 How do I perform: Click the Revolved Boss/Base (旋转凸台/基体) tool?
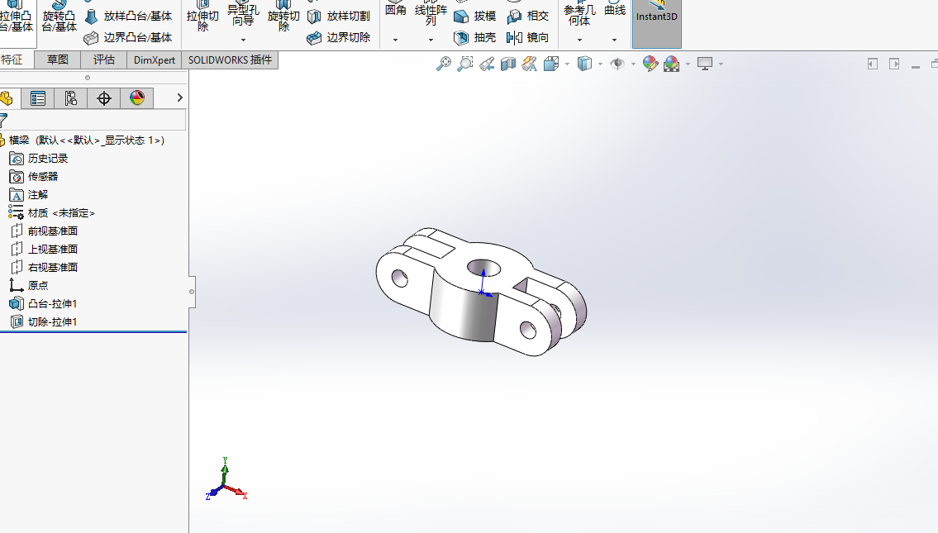60,17
